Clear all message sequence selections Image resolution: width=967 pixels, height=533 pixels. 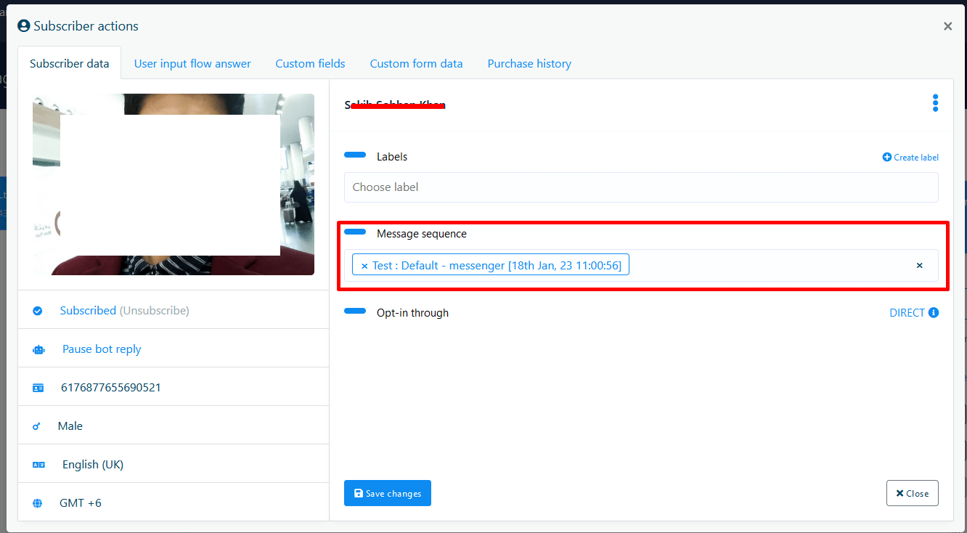919,266
